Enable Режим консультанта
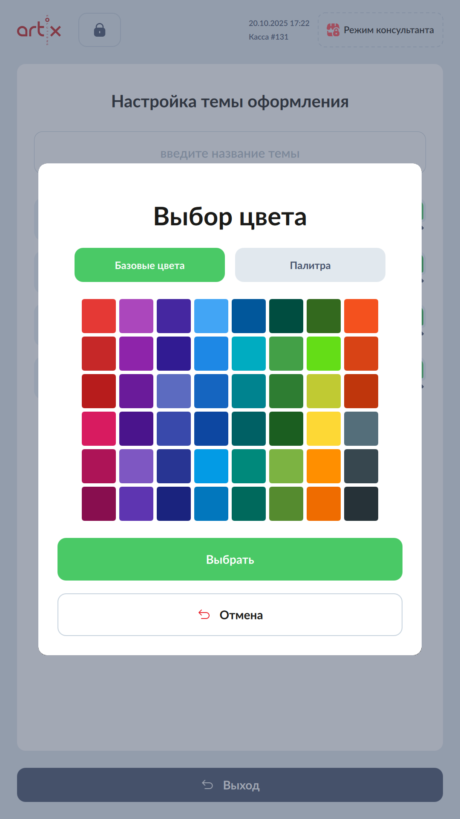Screen dimensions: 460x819 pos(380,30)
